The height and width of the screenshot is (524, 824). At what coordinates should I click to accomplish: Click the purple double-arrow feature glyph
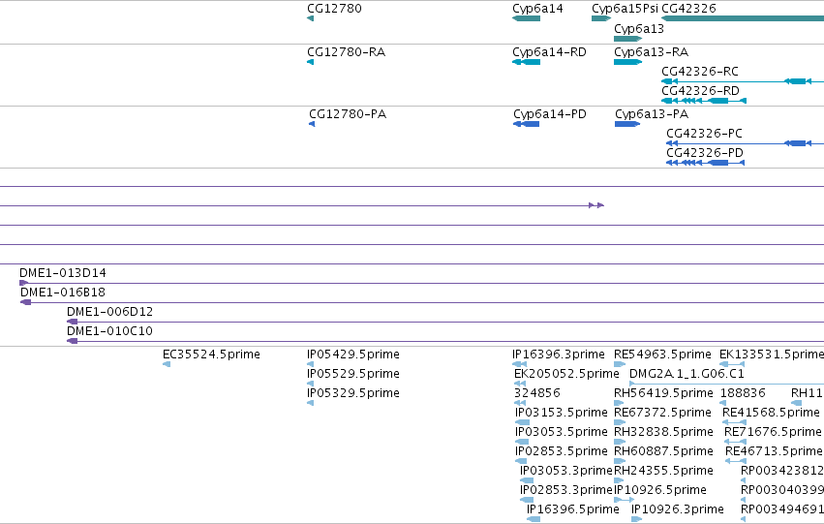point(596,205)
